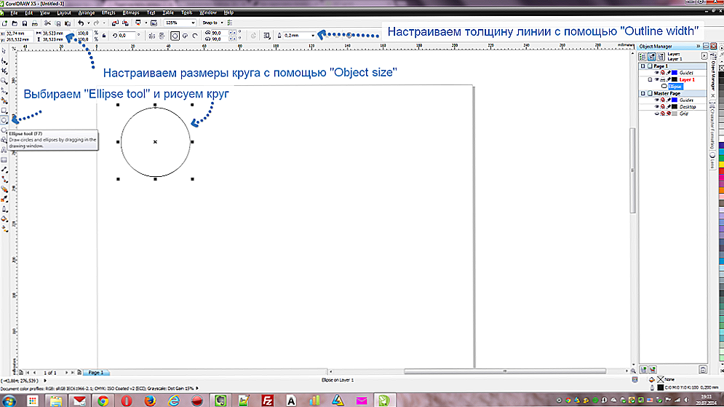The width and height of the screenshot is (724, 407).
Task: Click the rotation angle input field
Action: pos(126,36)
